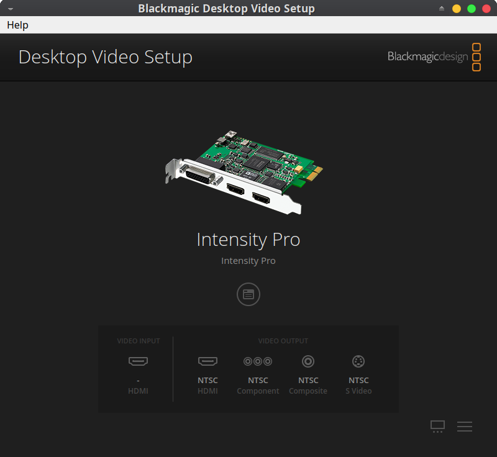Select the S Video output connector icon
The height and width of the screenshot is (457, 497).
pyautogui.click(x=358, y=361)
